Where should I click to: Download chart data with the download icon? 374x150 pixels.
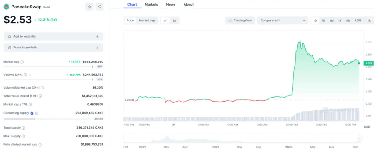point(369,20)
